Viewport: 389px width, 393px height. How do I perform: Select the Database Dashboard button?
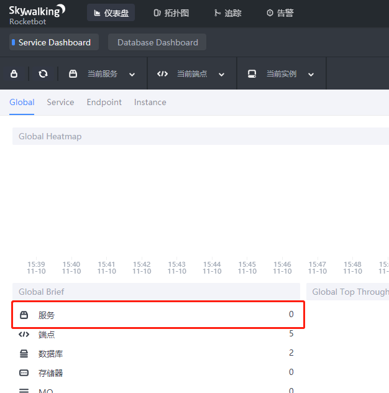(157, 42)
